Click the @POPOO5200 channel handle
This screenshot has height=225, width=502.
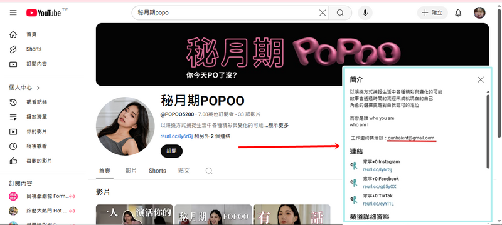tap(177, 114)
